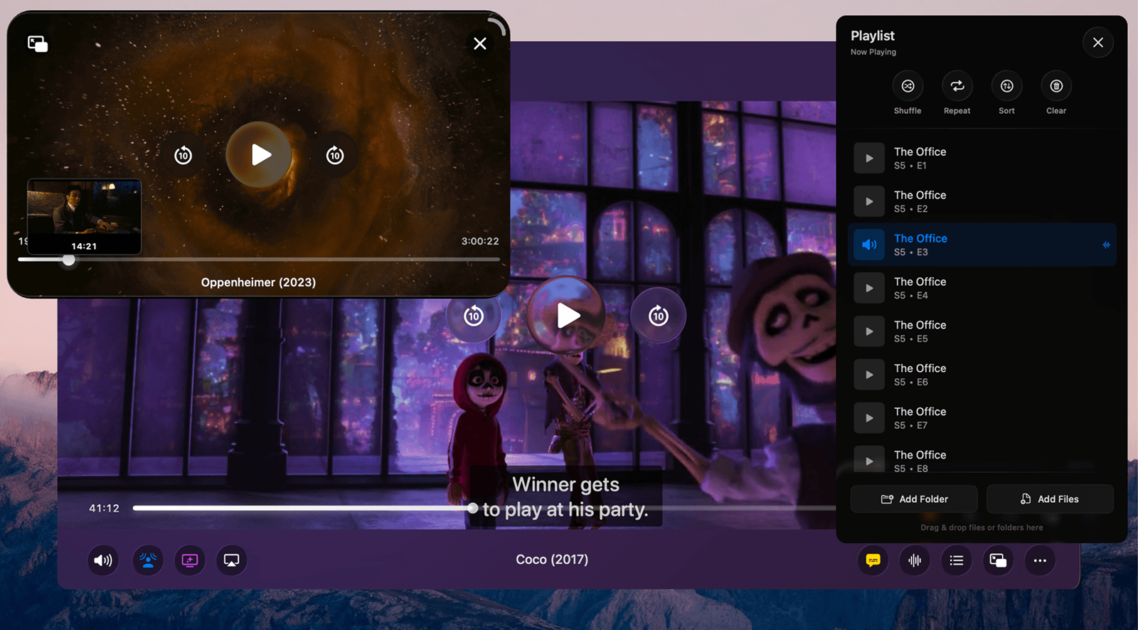Click Add Folder button in Playlist

point(914,499)
